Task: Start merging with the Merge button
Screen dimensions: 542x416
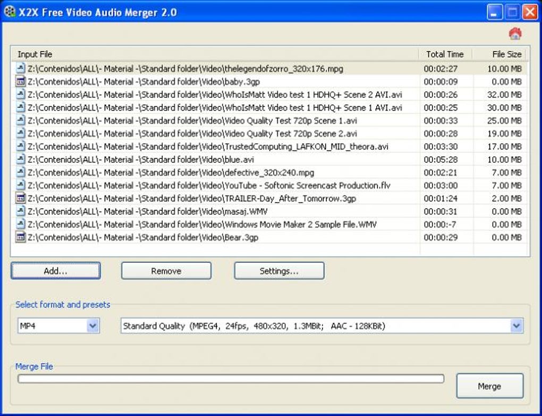Action: [x=489, y=386]
